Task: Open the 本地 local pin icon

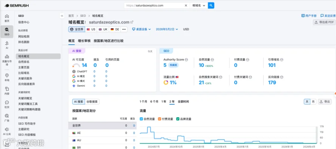Action: (x=7, y=77)
